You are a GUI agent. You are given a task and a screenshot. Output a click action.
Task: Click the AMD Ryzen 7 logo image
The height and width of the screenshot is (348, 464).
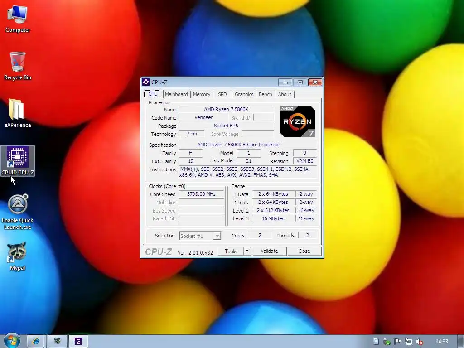[297, 121]
